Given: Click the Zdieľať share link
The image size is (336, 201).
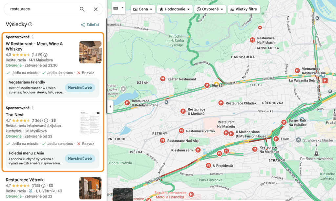Looking at the screenshot, I should (x=90, y=25).
